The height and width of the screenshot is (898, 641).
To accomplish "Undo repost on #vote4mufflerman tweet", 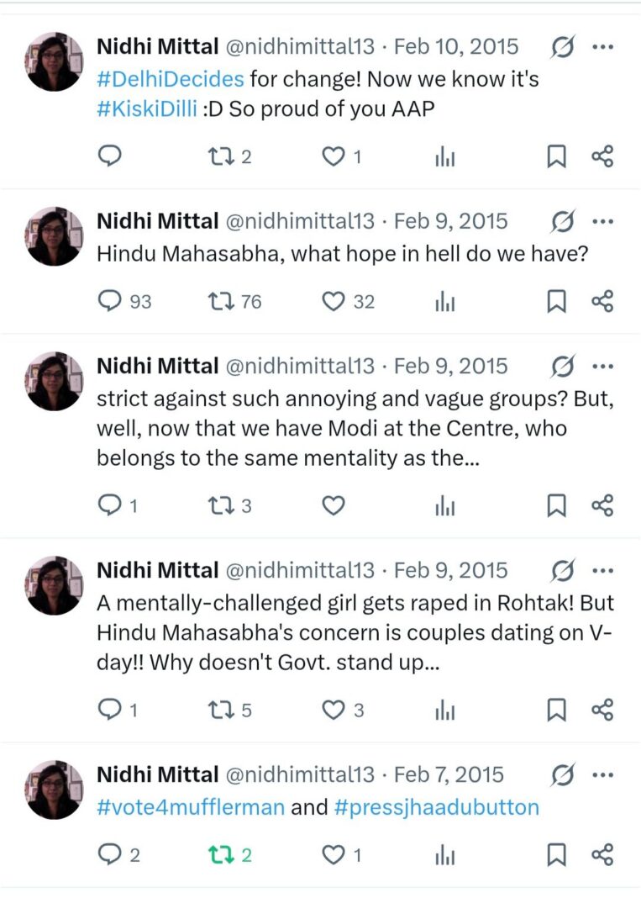I will (x=218, y=855).
